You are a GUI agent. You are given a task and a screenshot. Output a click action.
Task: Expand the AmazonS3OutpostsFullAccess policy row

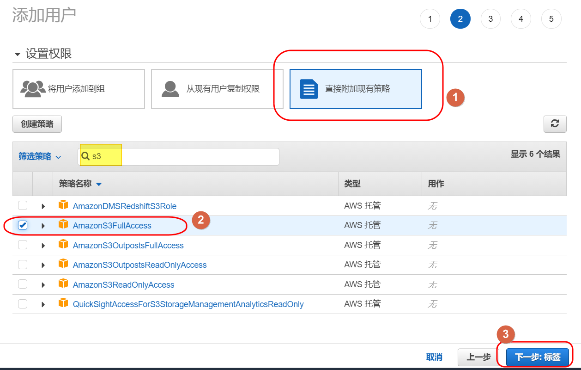[x=43, y=246]
